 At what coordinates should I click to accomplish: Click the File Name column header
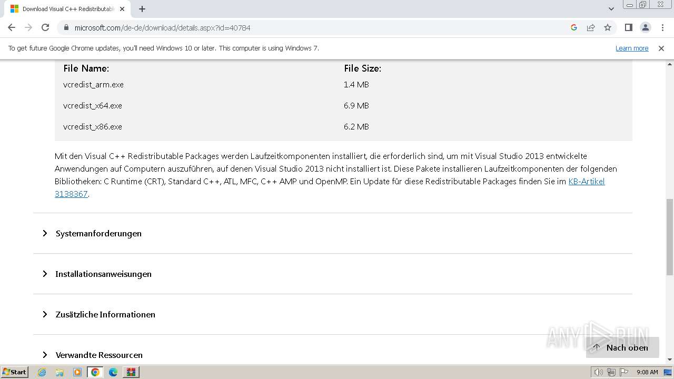tap(86, 68)
